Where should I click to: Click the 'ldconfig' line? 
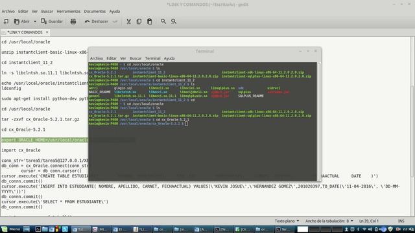click(x=11, y=88)
